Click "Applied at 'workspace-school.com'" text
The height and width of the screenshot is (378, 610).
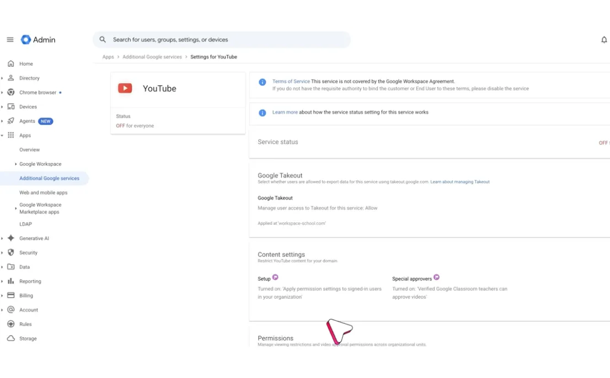tap(292, 223)
